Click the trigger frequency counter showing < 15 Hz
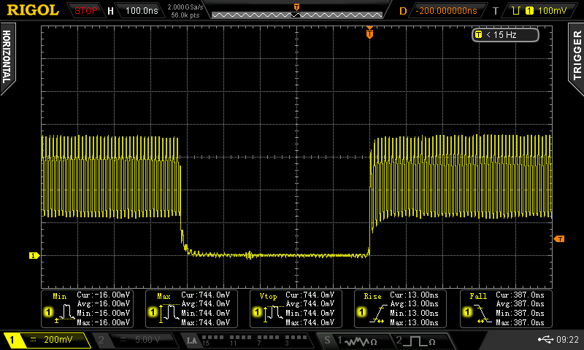 pyautogui.click(x=505, y=34)
